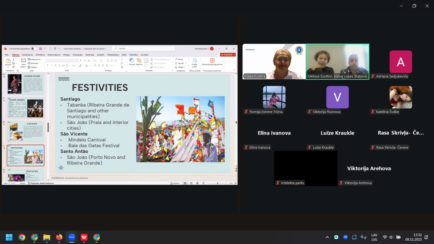Toggle normal view in the status bar
434x244 pixels.
coord(185,183)
